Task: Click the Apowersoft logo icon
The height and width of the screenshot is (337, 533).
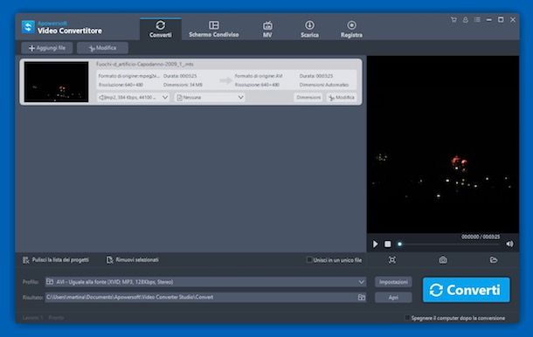Action: click(28, 27)
